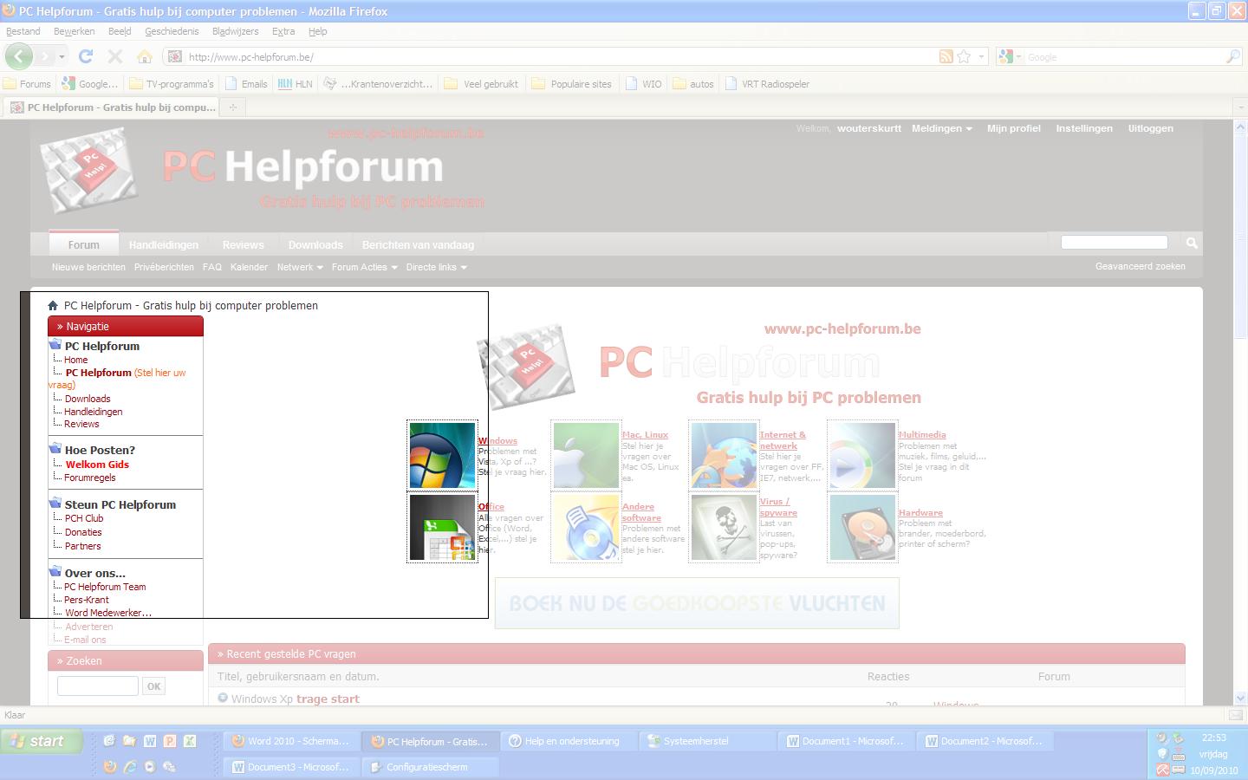This screenshot has height=780, width=1248.
Task: Expand the Directe links dropdown
Action: coord(436,267)
